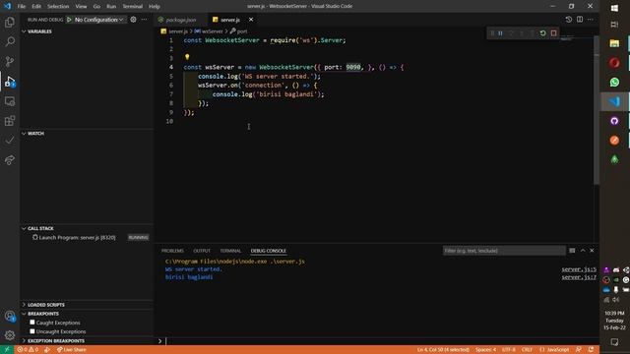Expand the Exception Breakpoints section
The height and width of the screenshot is (354, 630).
pos(87,341)
